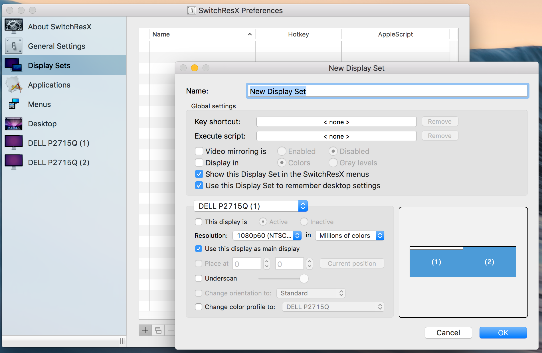542x353 pixels.
Task: Click the first Place at coordinate stepper
Action: (x=267, y=264)
